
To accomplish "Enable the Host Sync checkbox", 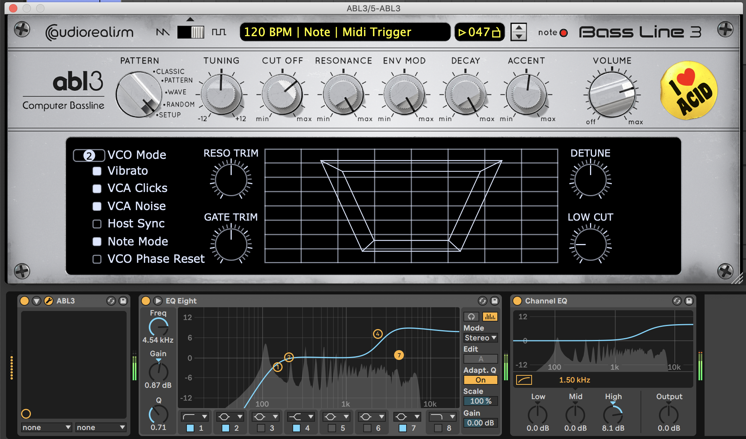I will (97, 224).
